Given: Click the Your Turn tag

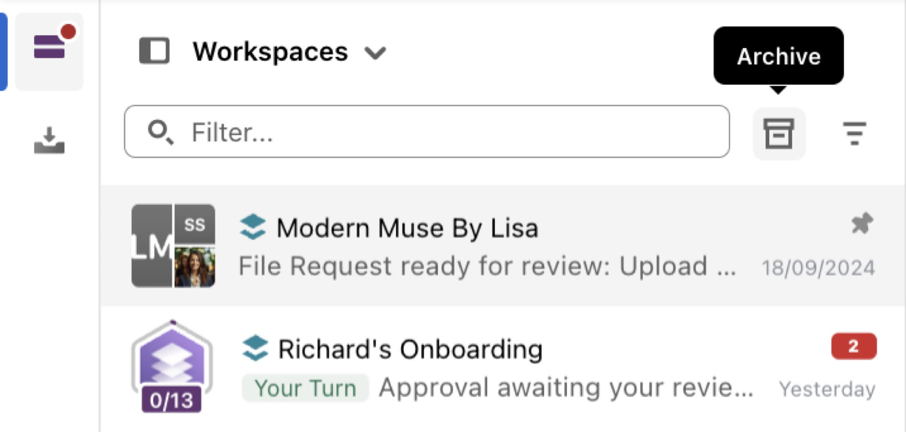Looking at the screenshot, I should coord(305,388).
